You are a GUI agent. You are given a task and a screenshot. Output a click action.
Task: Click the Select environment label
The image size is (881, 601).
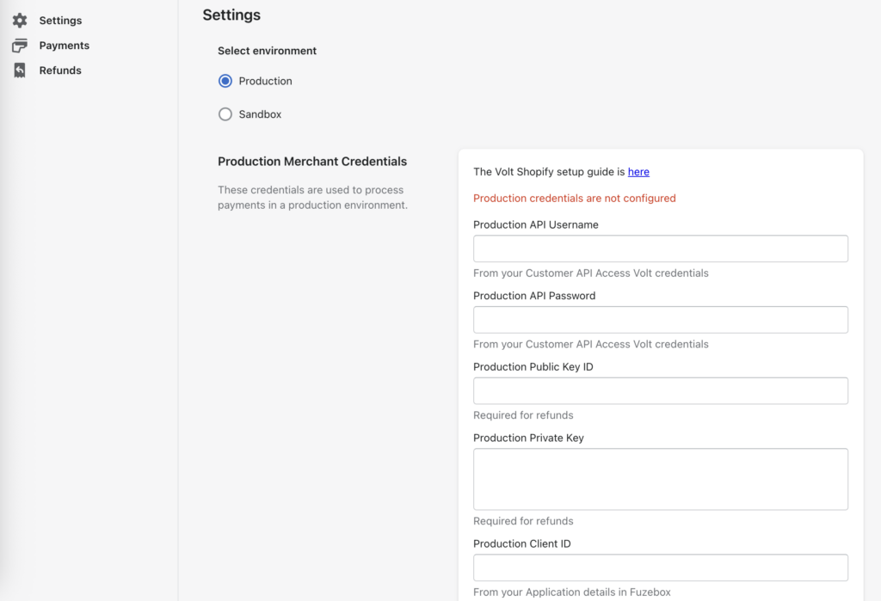tap(267, 51)
